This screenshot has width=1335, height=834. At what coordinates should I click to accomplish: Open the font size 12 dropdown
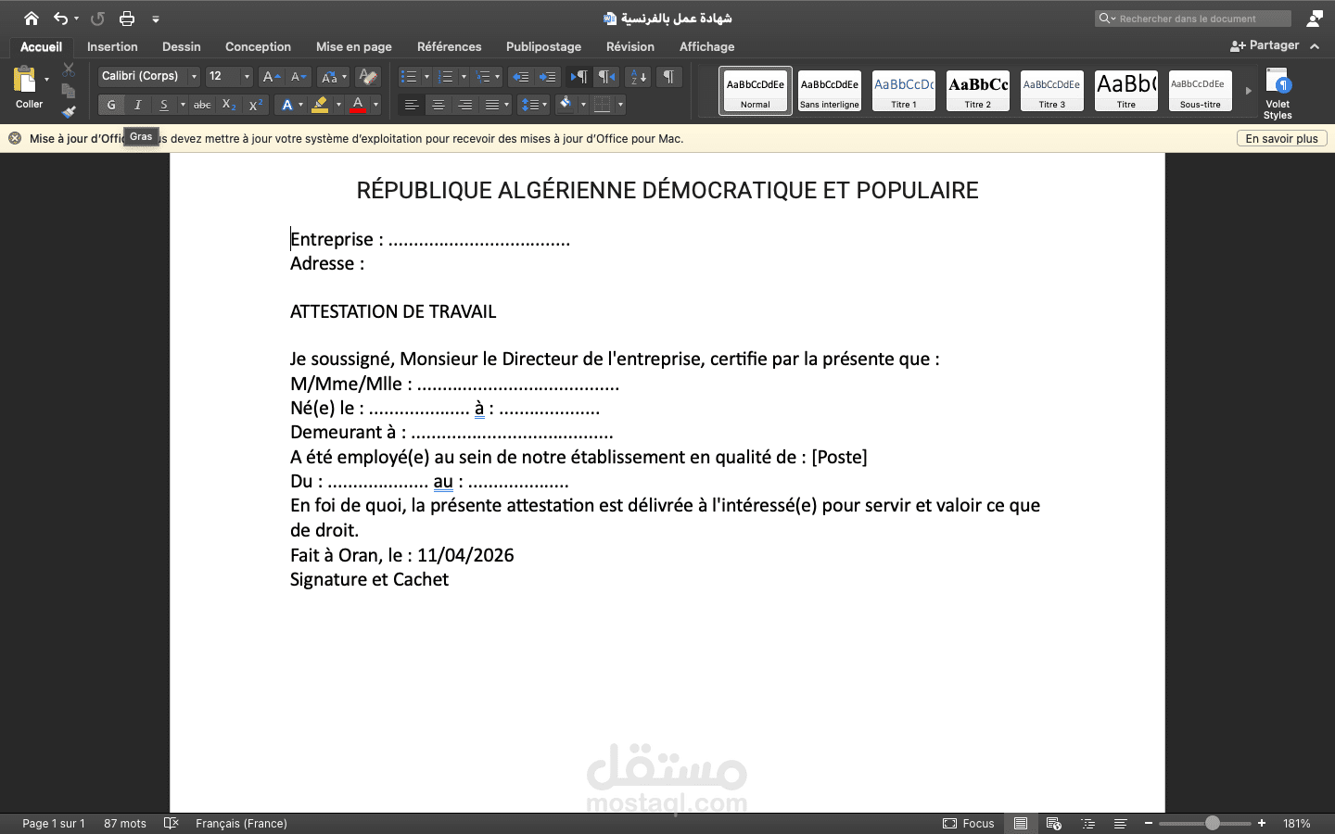[x=229, y=76]
